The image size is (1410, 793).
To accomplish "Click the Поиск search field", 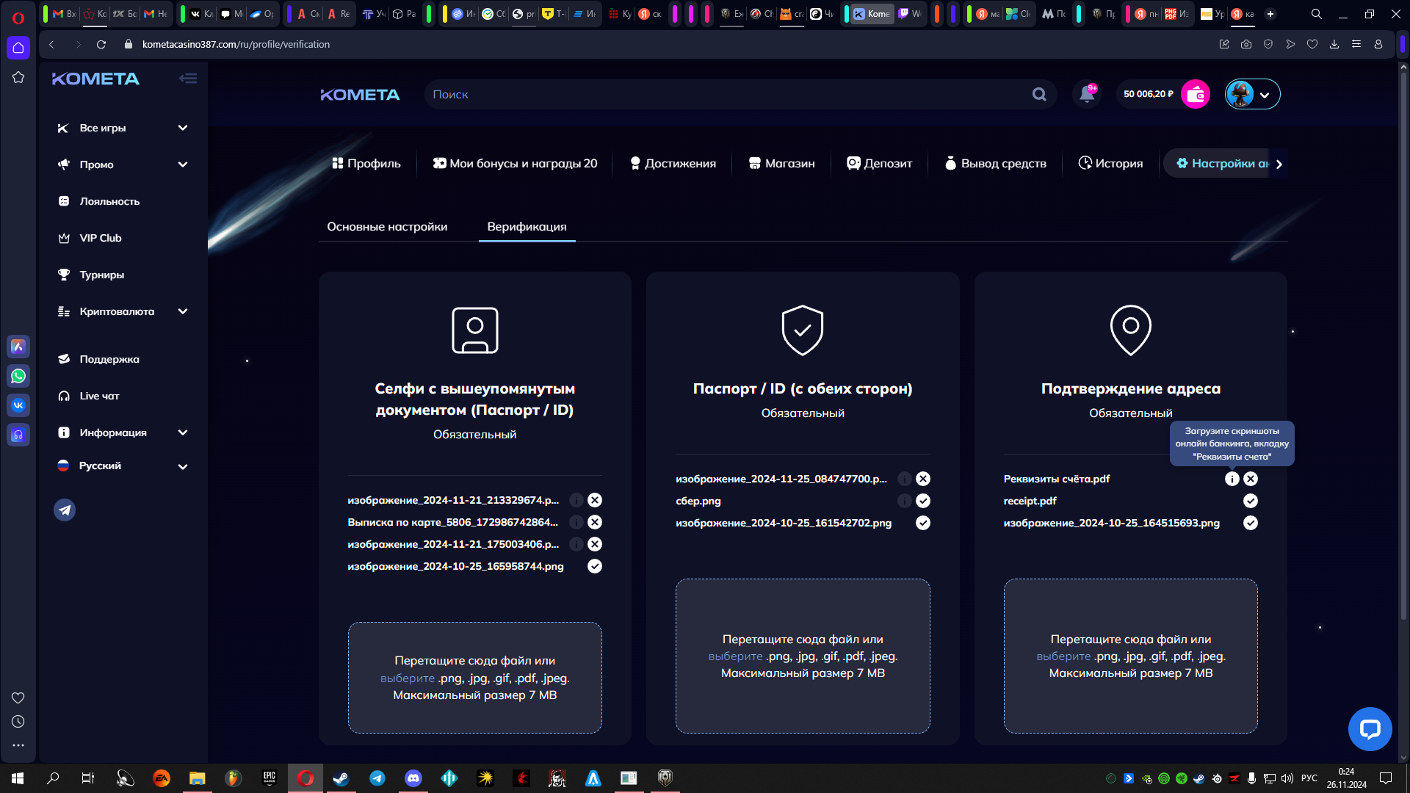I will (x=727, y=94).
